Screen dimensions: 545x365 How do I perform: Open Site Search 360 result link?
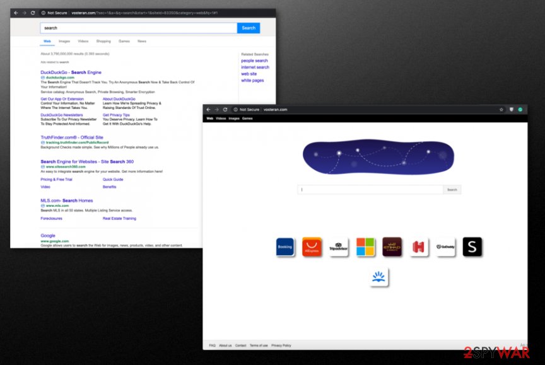pyautogui.click(x=87, y=161)
